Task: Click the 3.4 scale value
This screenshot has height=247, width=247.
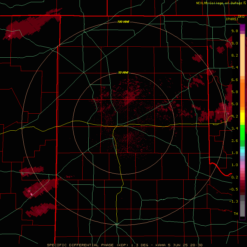Action: click(235, 128)
